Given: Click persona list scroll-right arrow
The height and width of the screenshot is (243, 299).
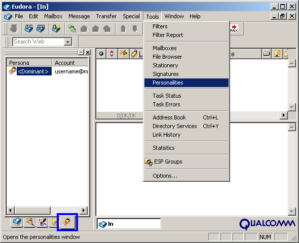Looking at the screenshot, I should 83,211.
